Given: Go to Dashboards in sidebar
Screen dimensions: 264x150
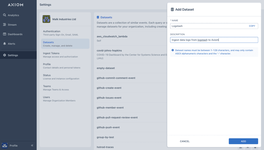Looking at the screenshot, I should pyautogui.click(x=15, y=34).
